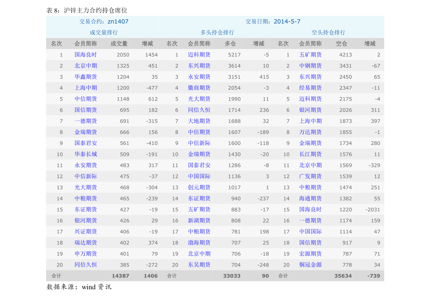Image resolution: width=422 pixels, height=298 pixels.
Task: Open the 上海中期 link in the volume ranking
Action: coord(86,88)
